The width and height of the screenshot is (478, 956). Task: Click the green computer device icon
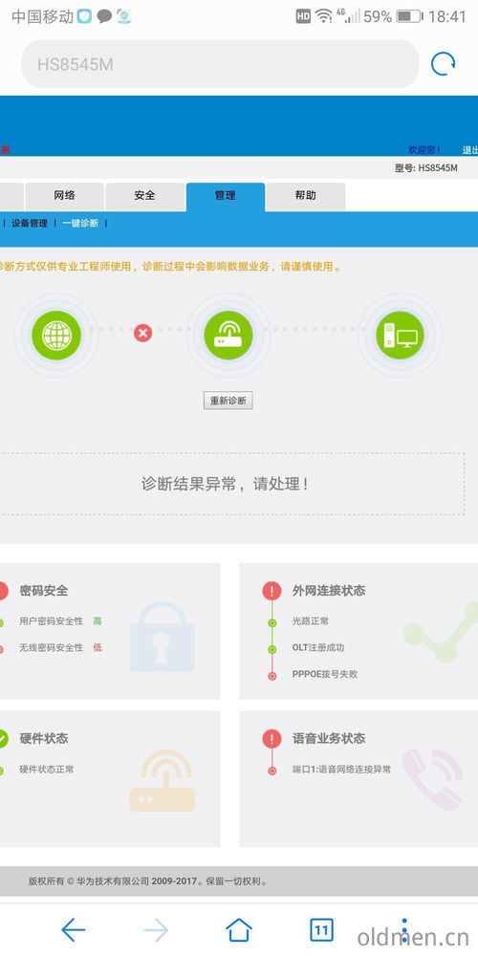400,336
